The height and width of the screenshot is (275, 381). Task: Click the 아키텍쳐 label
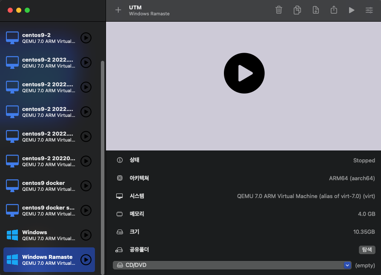coord(139,178)
